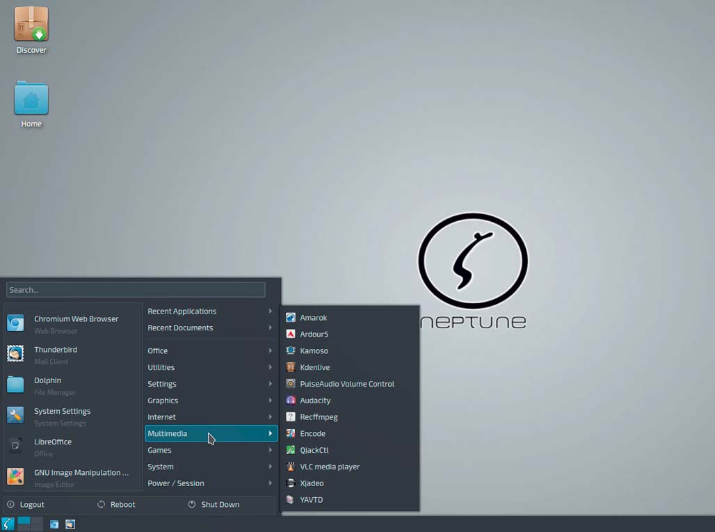Launch LibreOffice from favorites
The image size is (715, 532).
pos(73,447)
